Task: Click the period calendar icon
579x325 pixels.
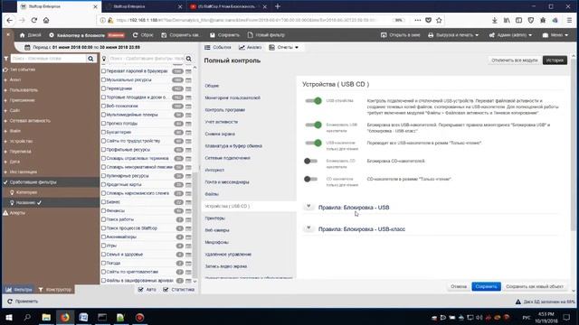Action: 27,47
